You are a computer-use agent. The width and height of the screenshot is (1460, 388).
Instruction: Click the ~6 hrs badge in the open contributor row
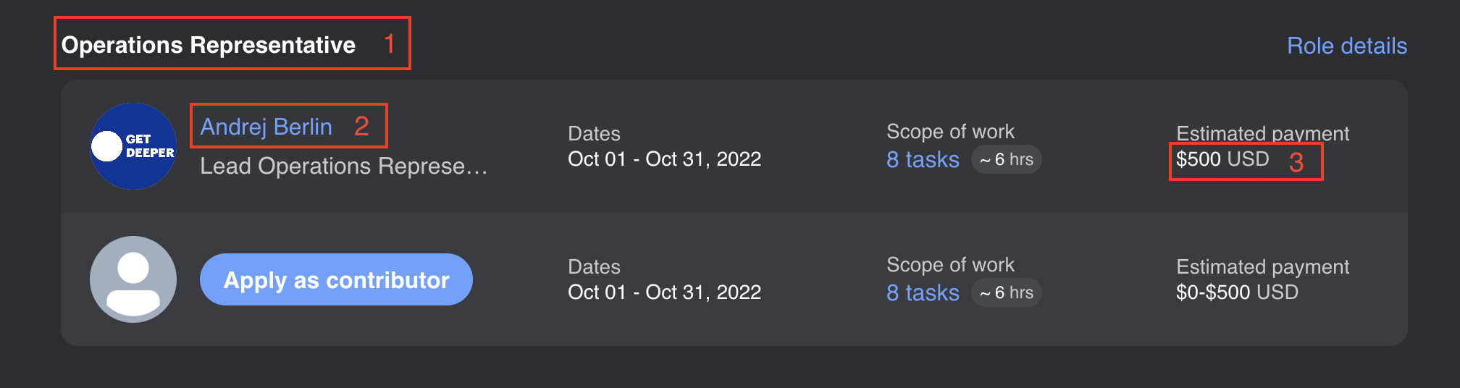1007,292
